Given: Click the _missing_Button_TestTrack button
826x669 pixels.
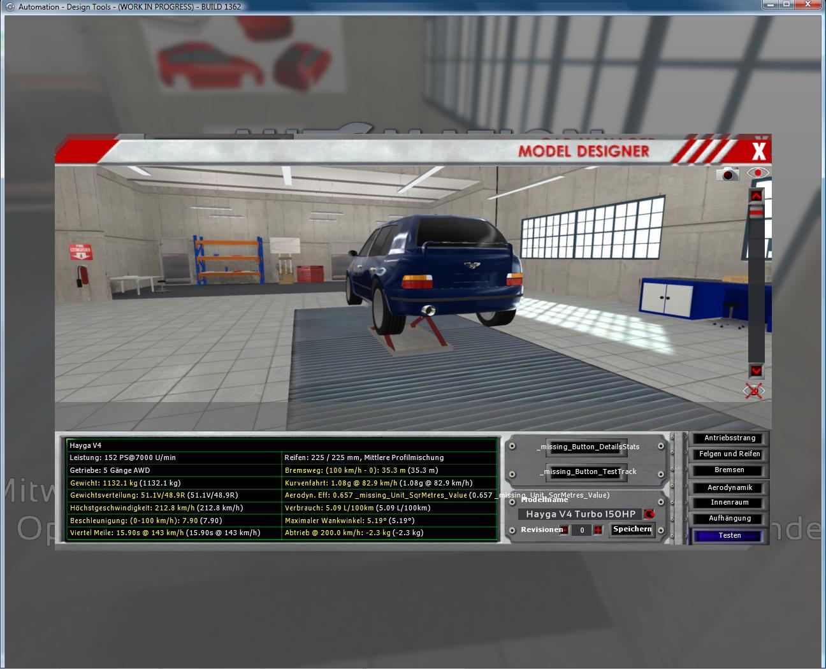Looking at the screenshot, I should click(x=587, y=472).
